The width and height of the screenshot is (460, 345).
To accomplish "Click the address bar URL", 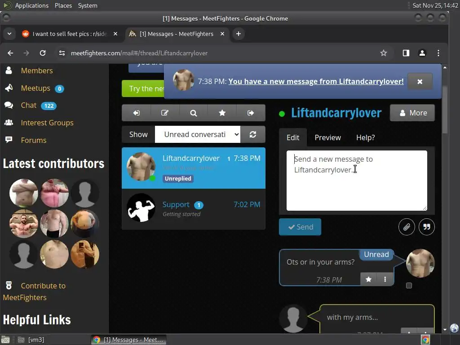I will coord(139,53).
